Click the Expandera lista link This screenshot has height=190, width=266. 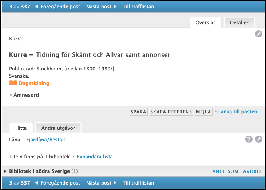point(95,157)
